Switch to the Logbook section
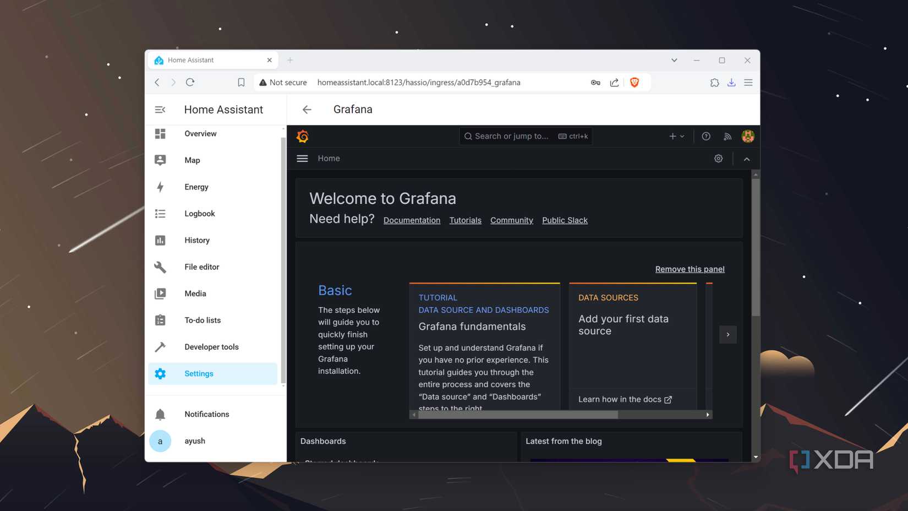Image resolution: width=908 pixels, height=511 pixels. 199,213
